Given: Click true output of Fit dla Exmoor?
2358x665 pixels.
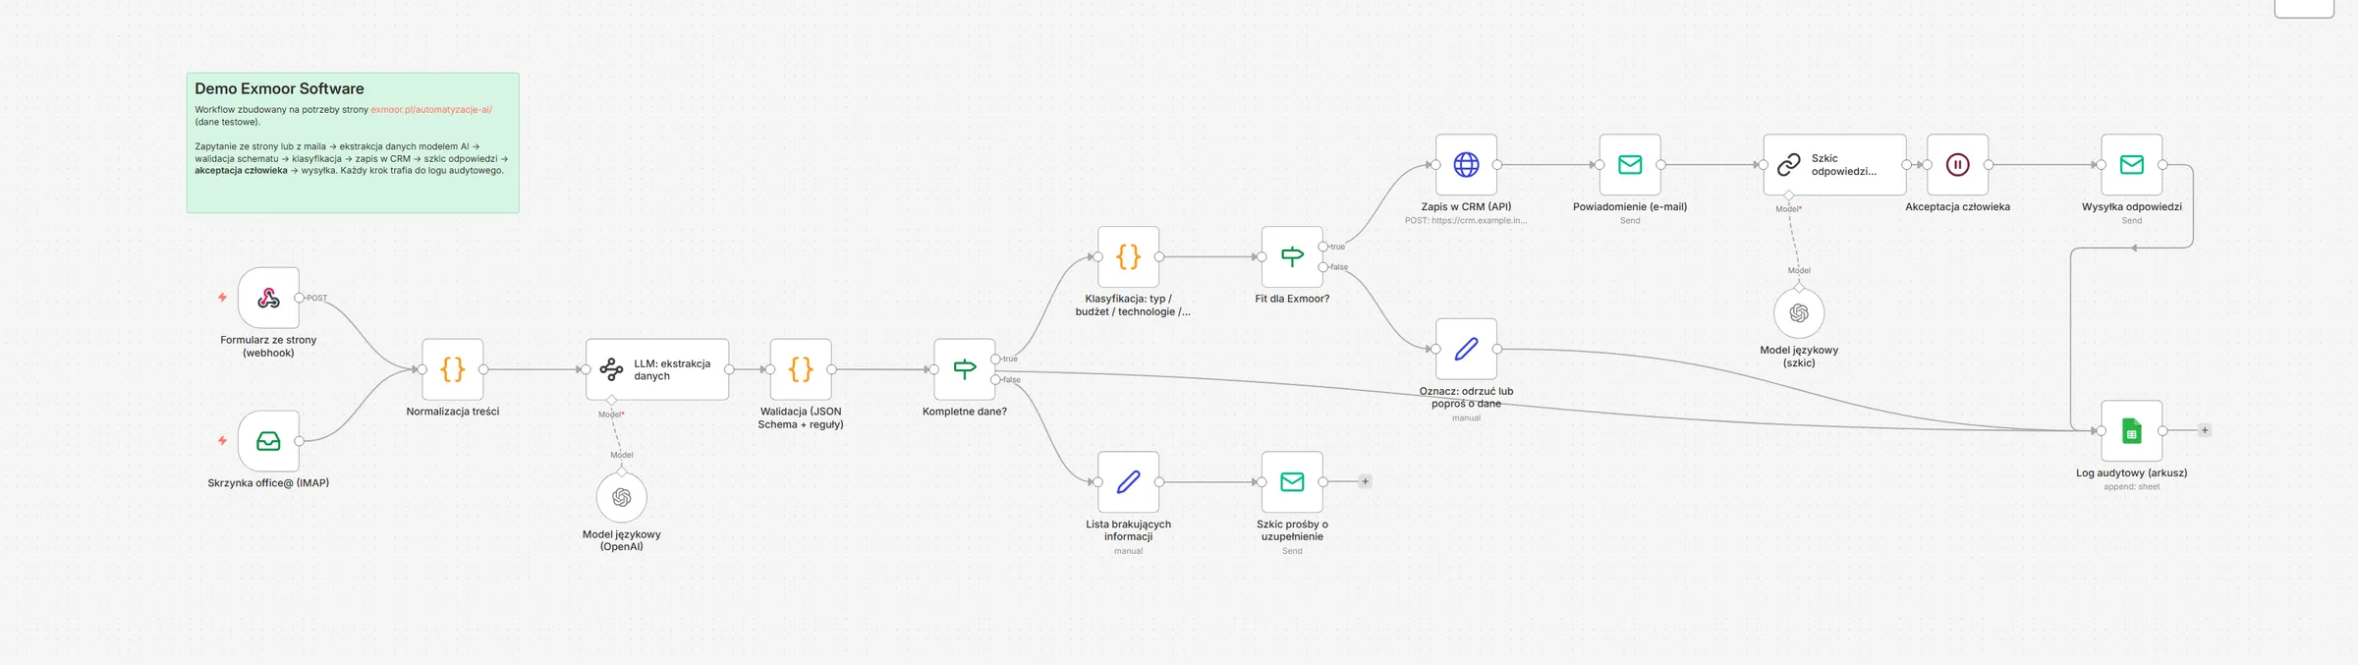Looking at the screenshot, I should pyautogui.click(x=1323, y=247).
